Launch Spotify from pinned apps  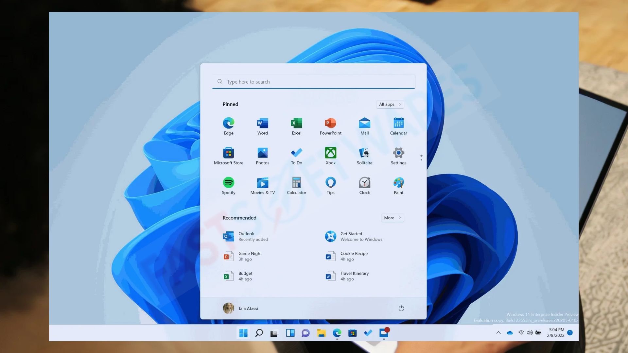click(229, 186)
